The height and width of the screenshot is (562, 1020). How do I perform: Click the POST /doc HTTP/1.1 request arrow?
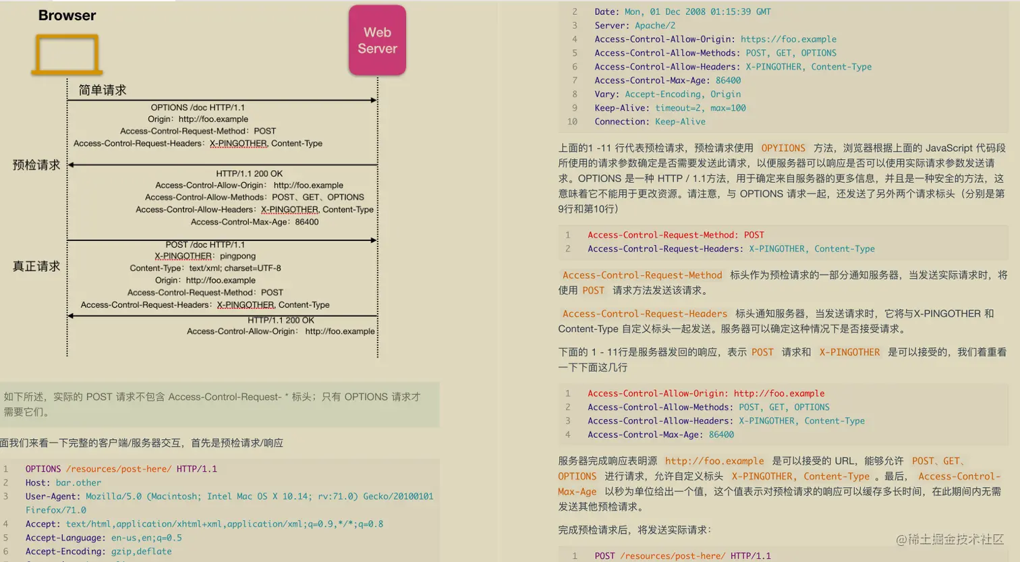point(223,239)
